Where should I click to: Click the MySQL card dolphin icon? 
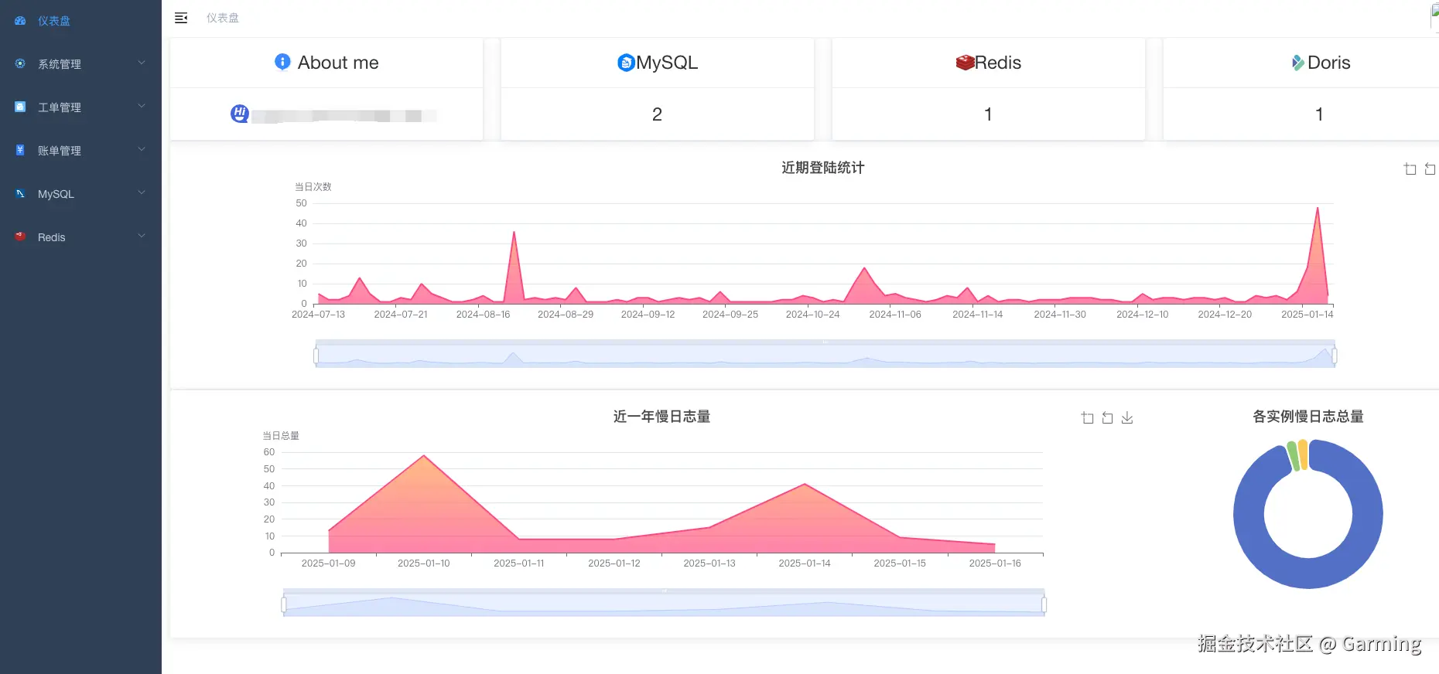coord(626,63)
